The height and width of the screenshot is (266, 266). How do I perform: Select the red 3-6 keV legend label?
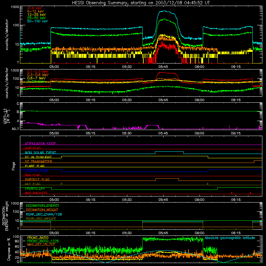(35, 8)
